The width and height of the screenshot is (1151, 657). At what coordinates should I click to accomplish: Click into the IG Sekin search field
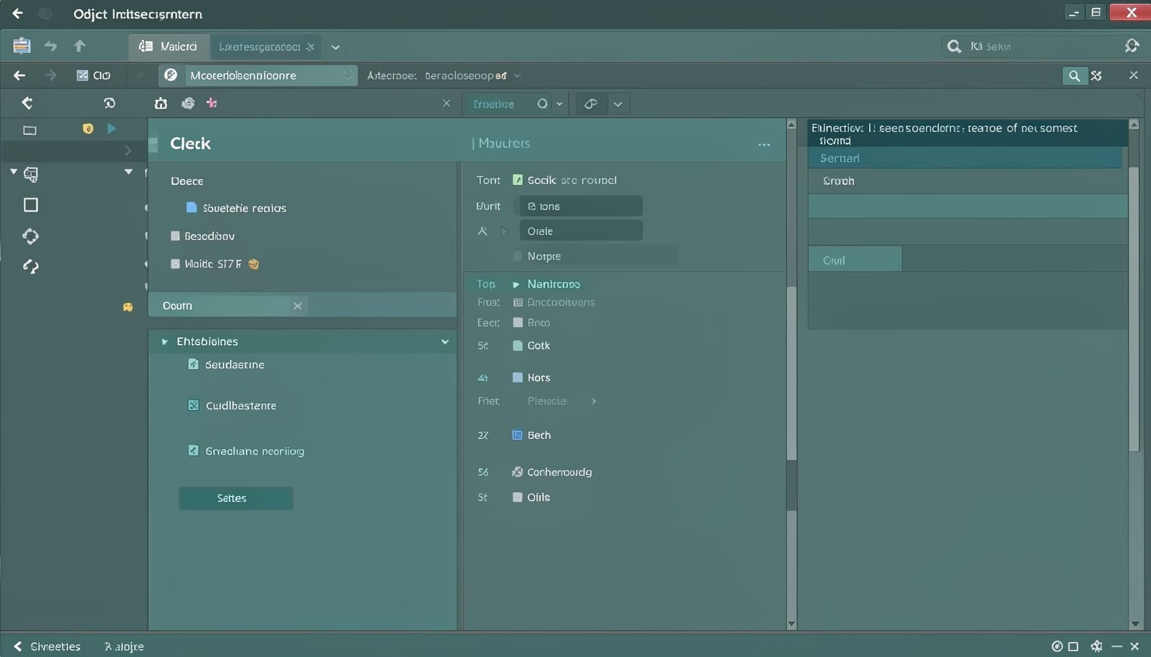pos(1031,46)
